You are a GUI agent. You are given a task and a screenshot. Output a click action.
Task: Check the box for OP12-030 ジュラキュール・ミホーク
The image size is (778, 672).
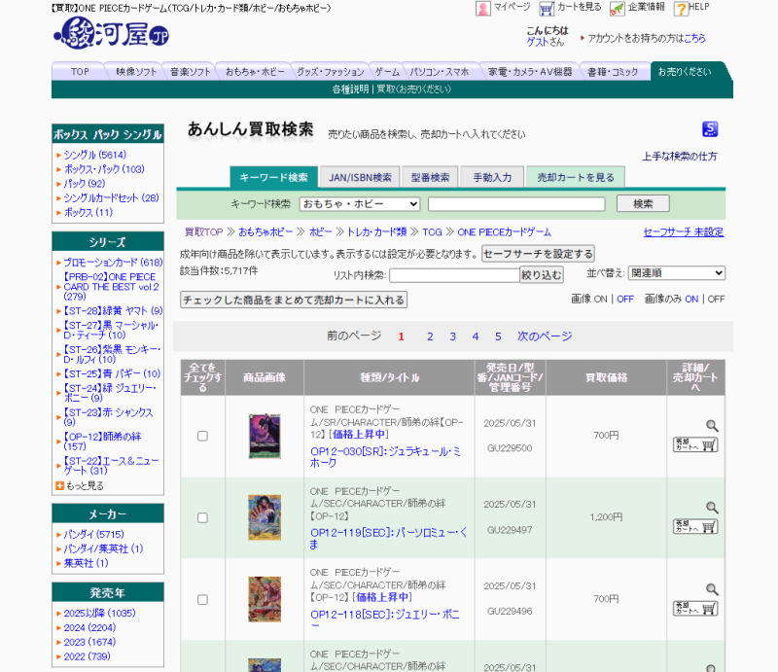[202, 436]
